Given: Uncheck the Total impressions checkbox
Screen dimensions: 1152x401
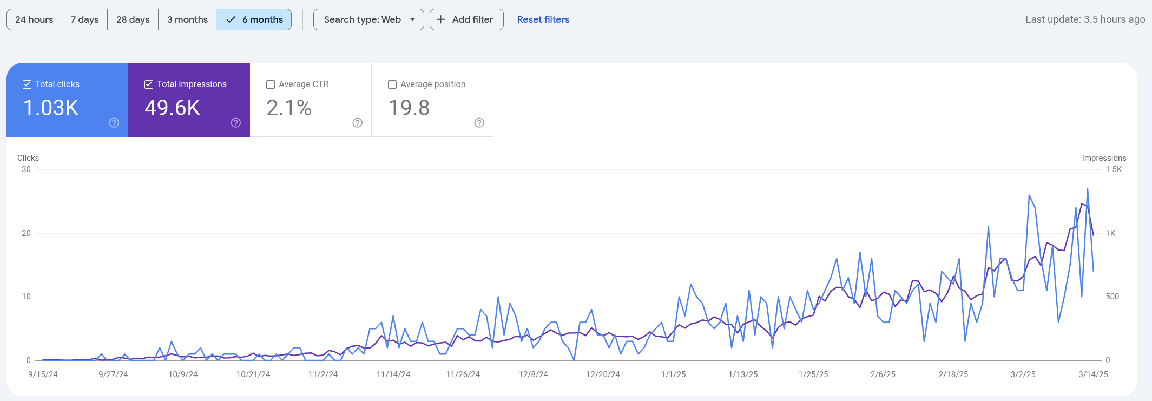Looking at the screenshot, I should coord(149,84).
